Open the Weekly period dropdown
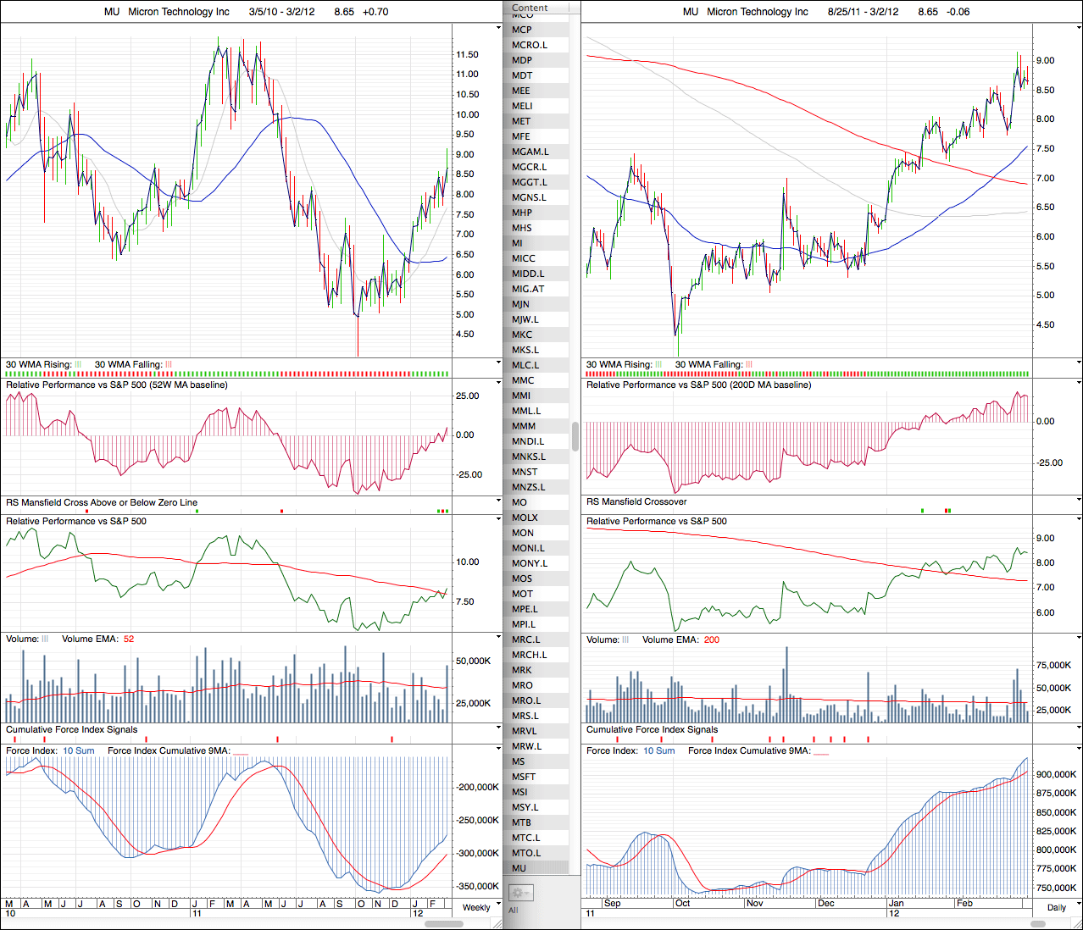 point(476,907)
